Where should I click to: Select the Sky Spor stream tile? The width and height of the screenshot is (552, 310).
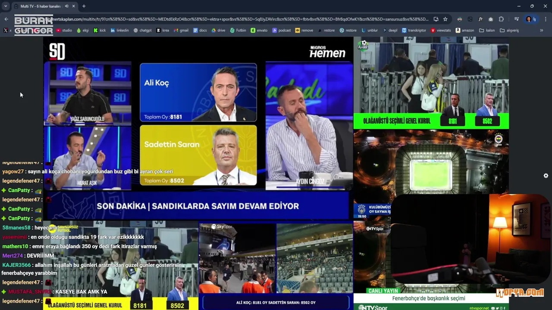tap(276, 266)
